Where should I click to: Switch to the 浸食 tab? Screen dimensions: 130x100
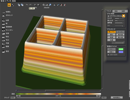(x=116, y=11)
